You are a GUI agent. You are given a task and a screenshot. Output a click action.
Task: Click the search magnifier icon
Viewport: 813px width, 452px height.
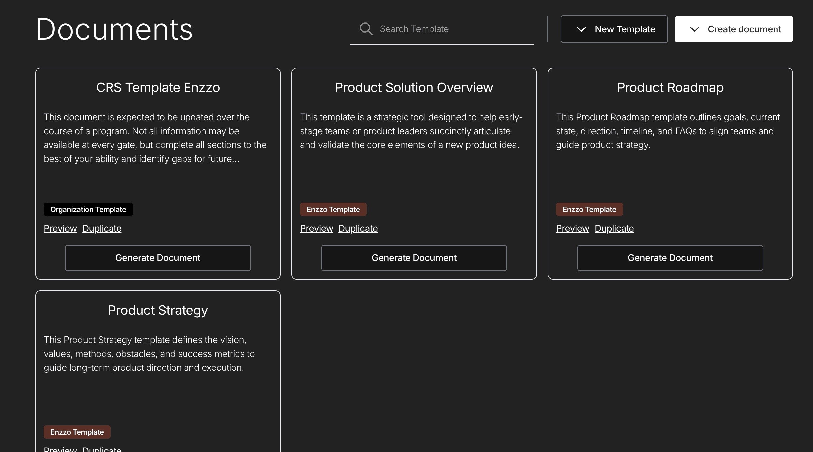(366, 29)
